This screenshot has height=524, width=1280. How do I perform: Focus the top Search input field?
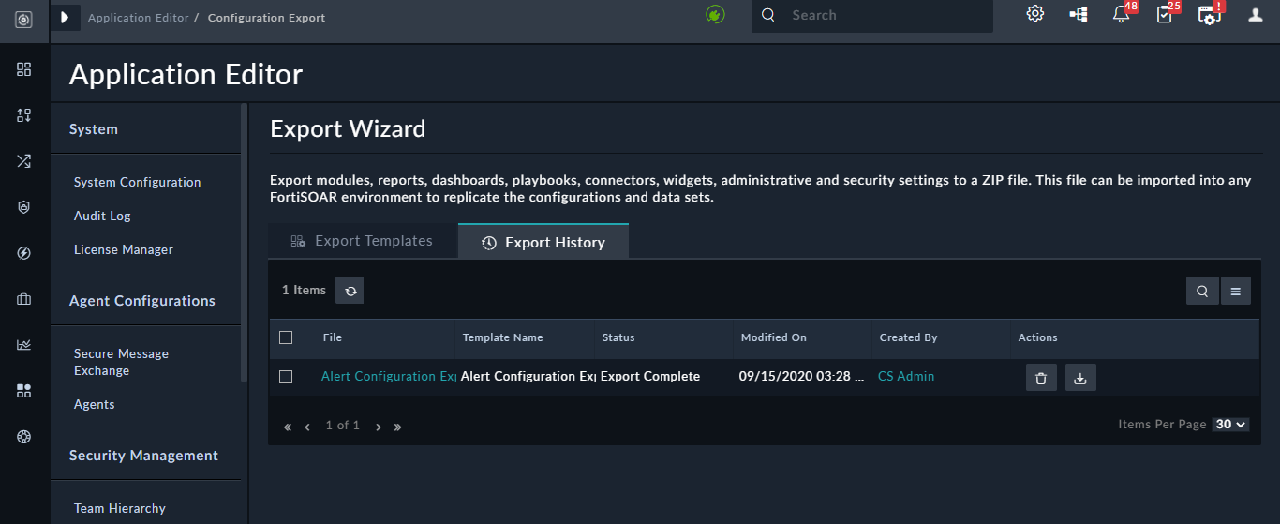point(871,15)
